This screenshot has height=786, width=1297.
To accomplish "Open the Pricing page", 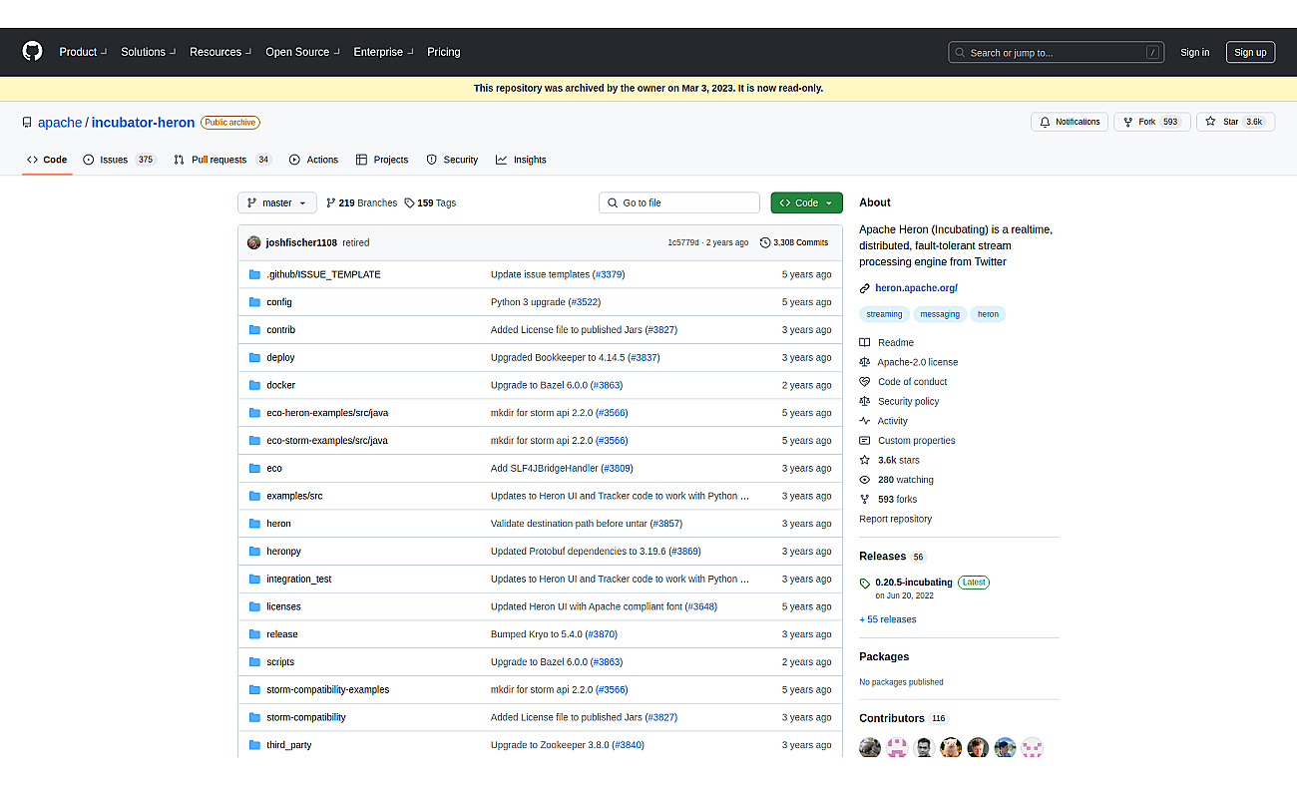I will [x=444, y=52].
